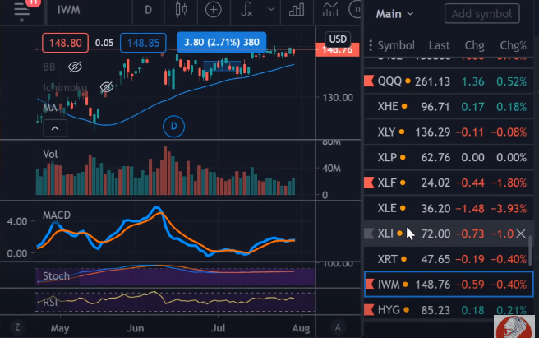Select the IWM watchlist row

click(x=449, y=285)
